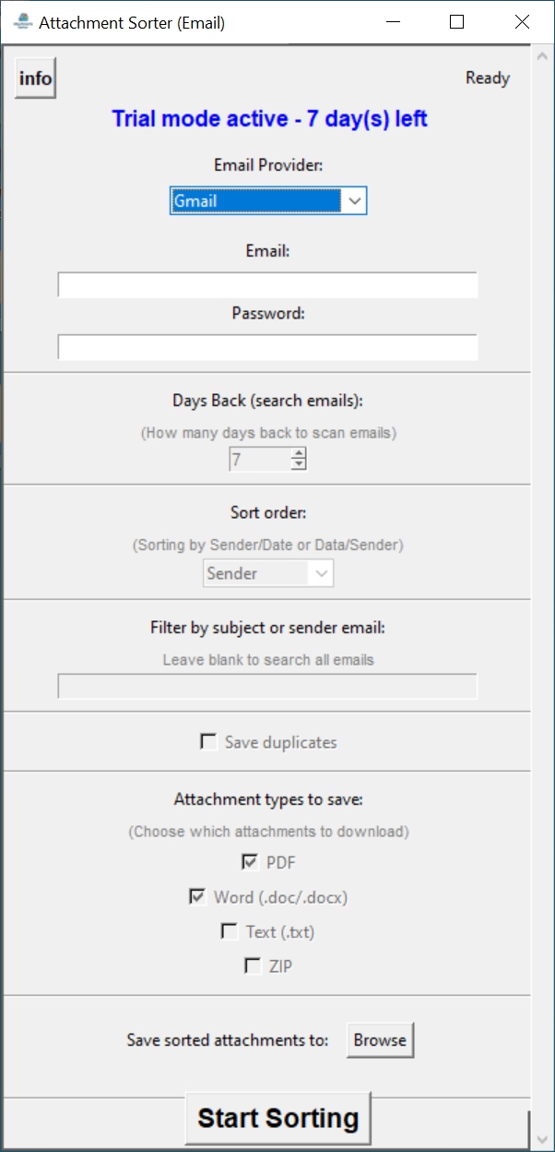555x1152 pixels.
Task: Click the subject or sender filter field
Action: [267, 686]
